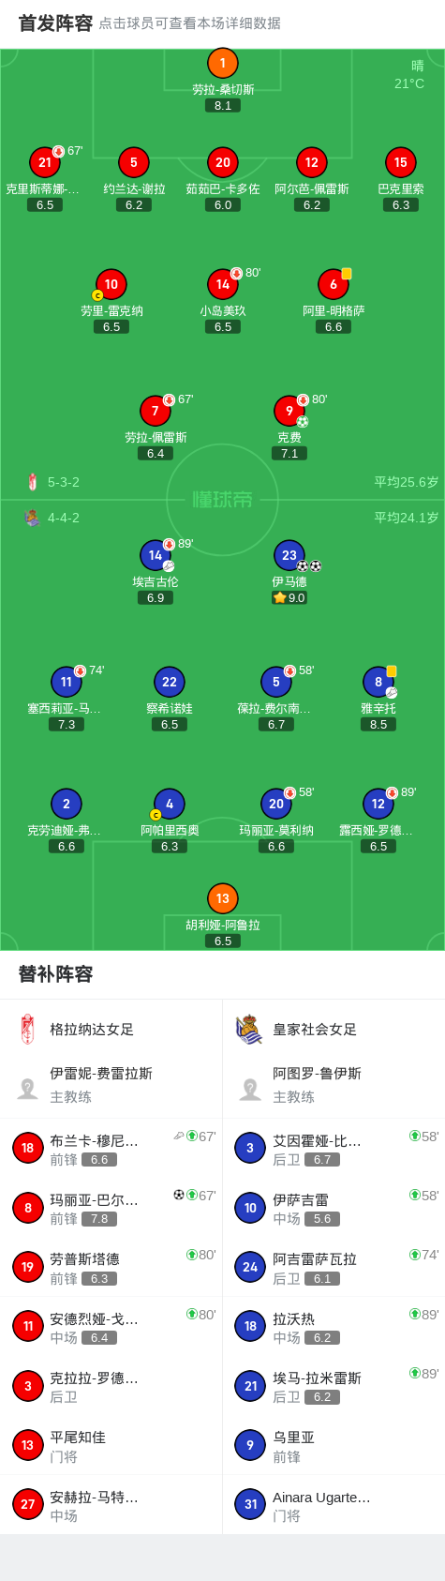Select captain number 4 阿帕里西奥 icon
445x1581 pixels.
[x=169, y=804]
